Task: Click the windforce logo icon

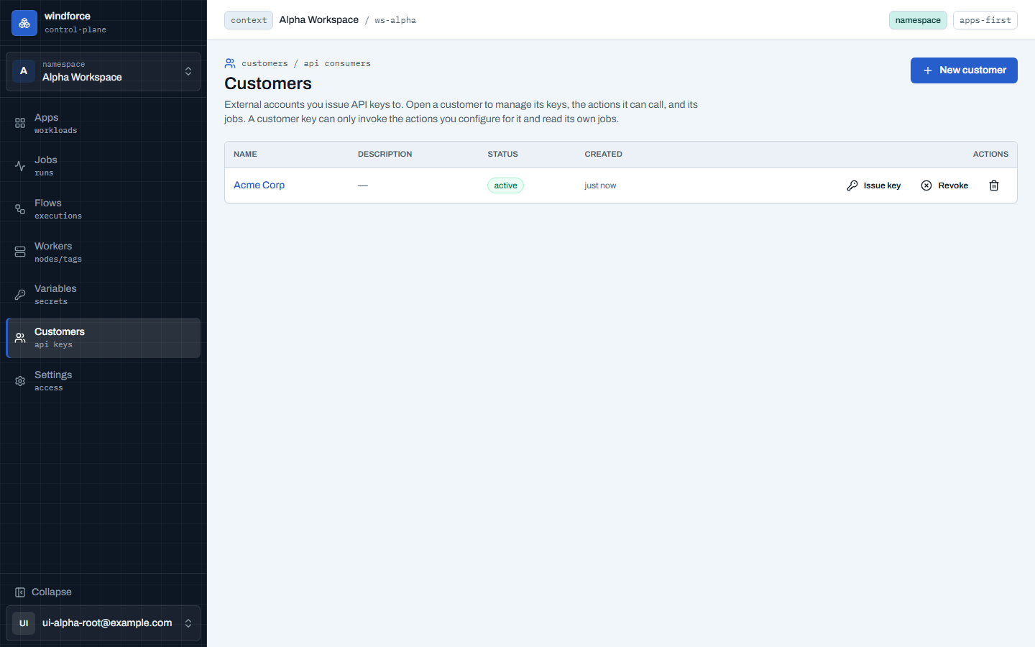Action: tap(24, 23)
